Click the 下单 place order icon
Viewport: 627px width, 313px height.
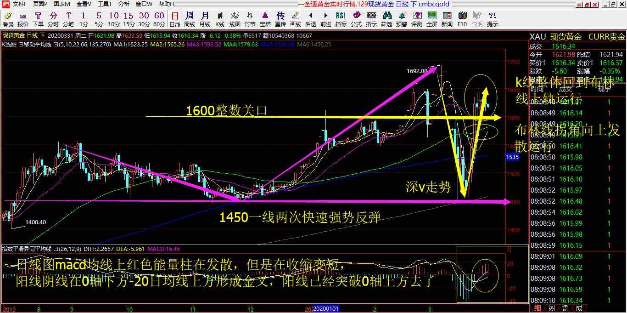(38, 19)
